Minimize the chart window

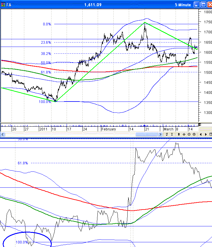click(197, 5)
